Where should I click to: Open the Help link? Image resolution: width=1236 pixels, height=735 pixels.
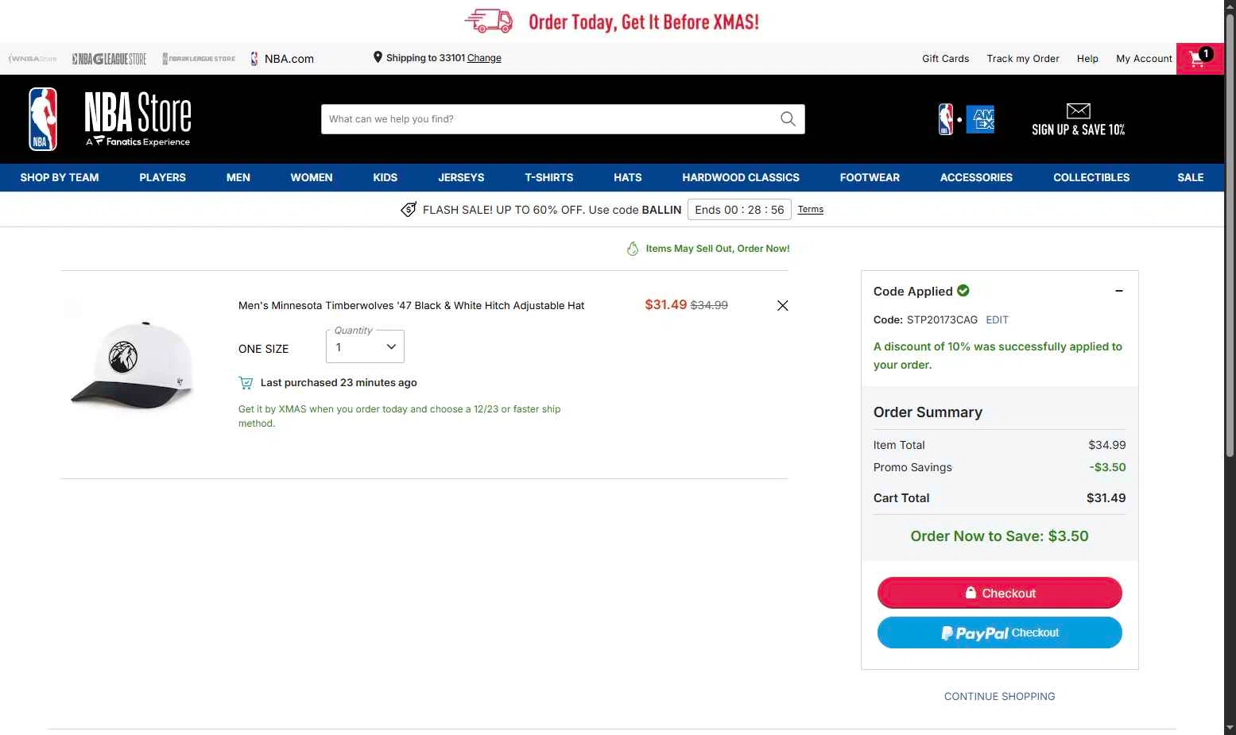[x=1087, y=58]
